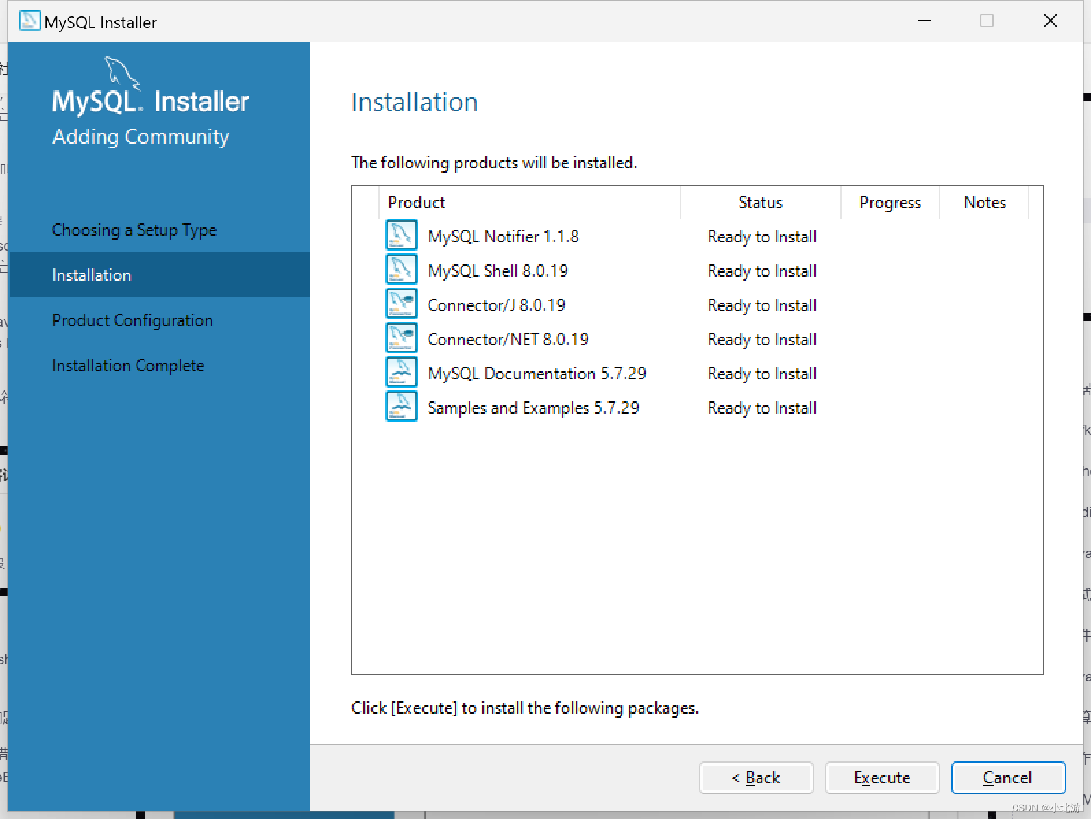Click the Progress column header
Viewport: 1091px width, 819px height.
(x=890, y=203)
